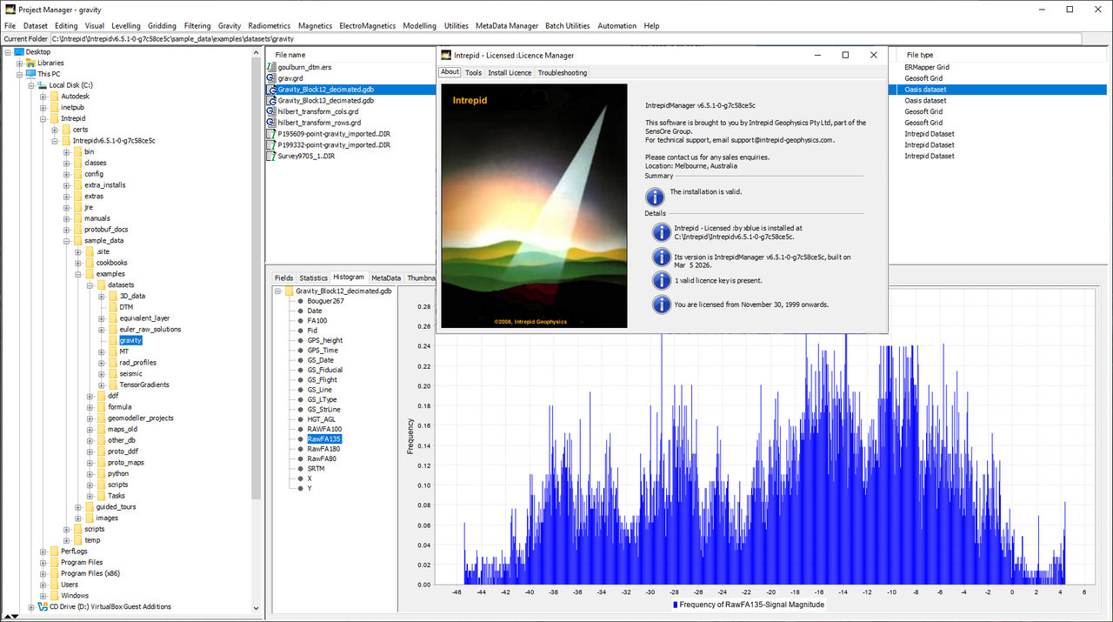The image size is (1113, 622).
Task: Click the info icon beside 'You are licensed from'
Action: coord(661,304)
